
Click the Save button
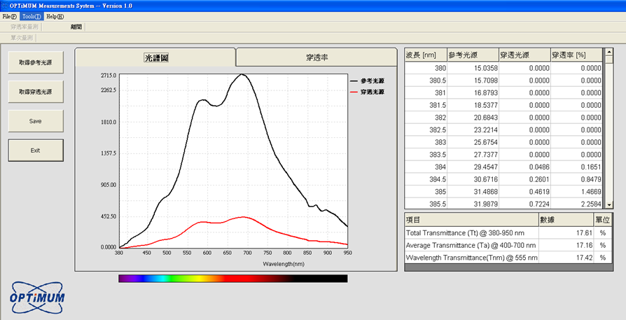[x=36, y=121]
